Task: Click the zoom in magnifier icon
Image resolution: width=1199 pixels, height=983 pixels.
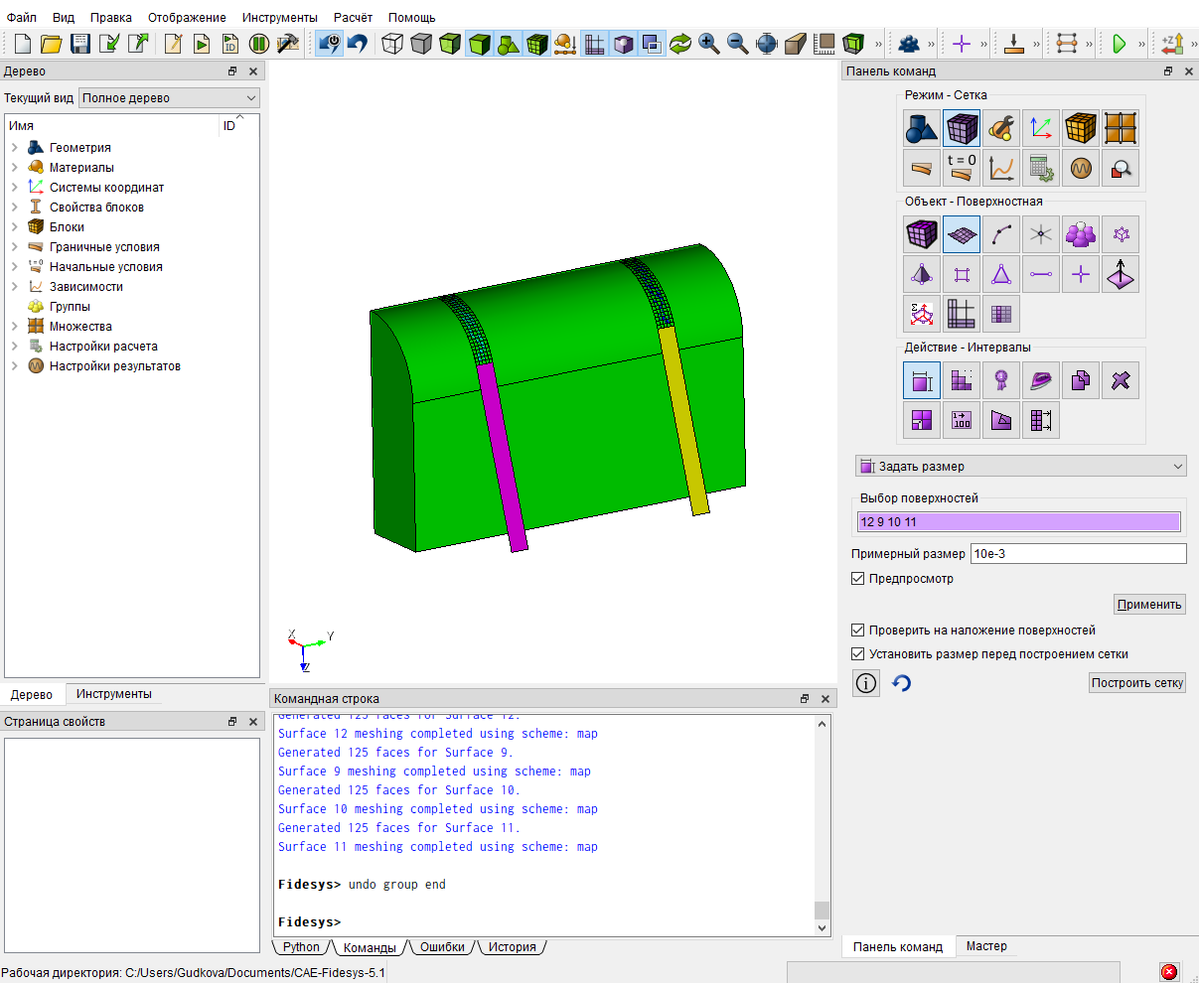Action: (709, 44)
